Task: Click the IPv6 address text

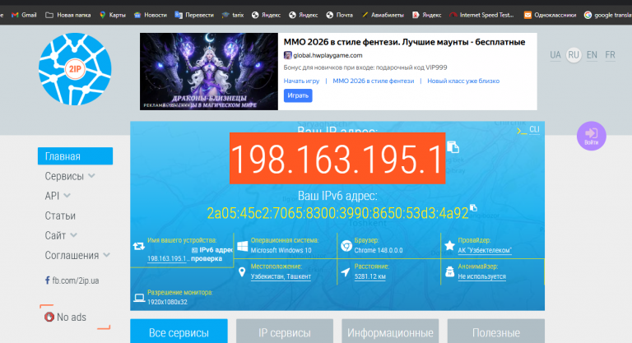Action: coord(337,213)
